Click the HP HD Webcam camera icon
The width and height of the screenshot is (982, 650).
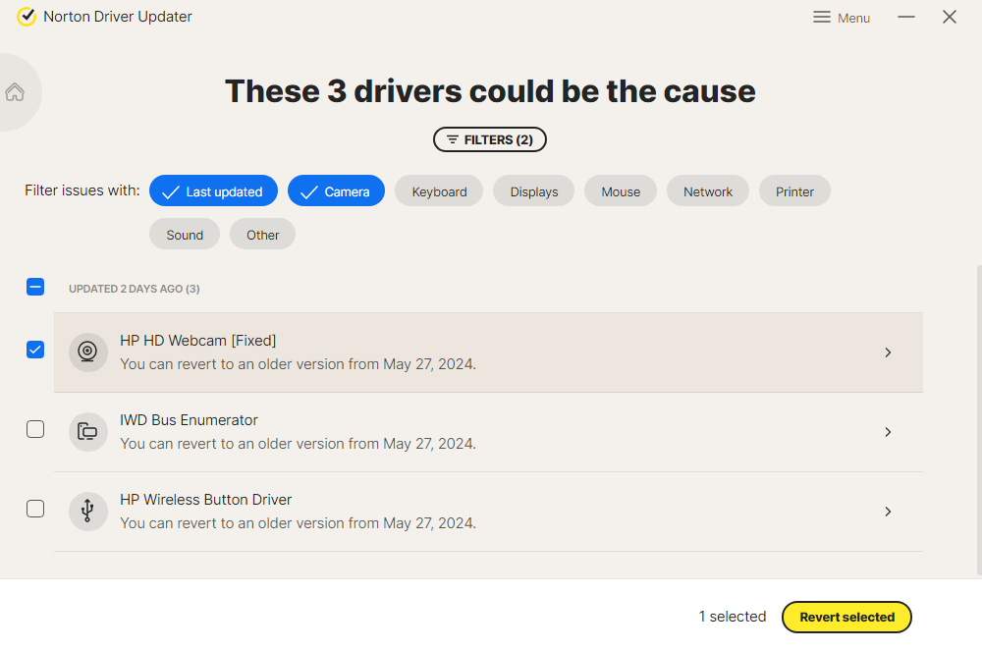coord(87,352)
